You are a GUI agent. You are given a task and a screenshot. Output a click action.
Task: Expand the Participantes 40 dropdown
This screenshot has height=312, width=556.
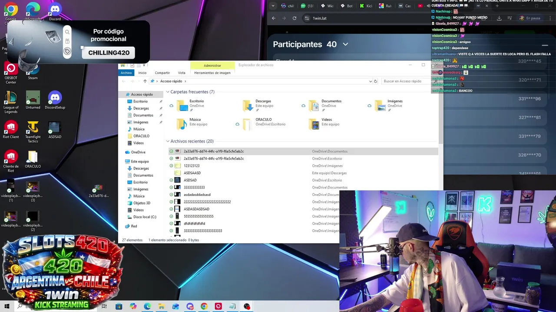pyautogui.click(x=345, y=44)
